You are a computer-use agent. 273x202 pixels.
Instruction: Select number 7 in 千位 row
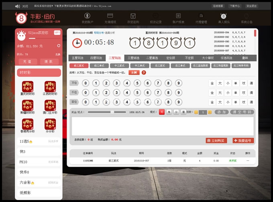point(158,93)
